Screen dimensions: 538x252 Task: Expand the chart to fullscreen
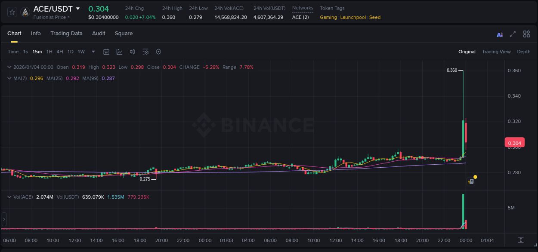513,34
